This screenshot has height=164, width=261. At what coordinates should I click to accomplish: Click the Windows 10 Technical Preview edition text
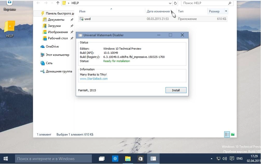pyautogui.click(x=122, y=49)
